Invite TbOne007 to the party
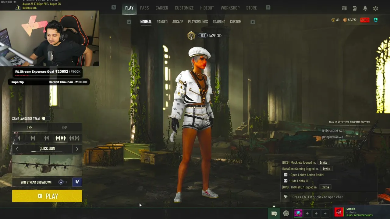The width and height of the screenshot is (390, 219). (325, 187)
